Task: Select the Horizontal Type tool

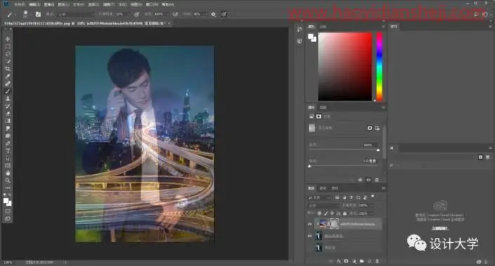Action: [8, 151]
